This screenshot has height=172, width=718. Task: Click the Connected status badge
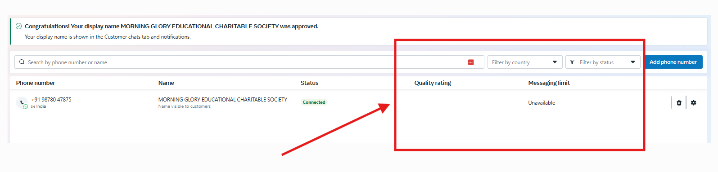[314, 102]
